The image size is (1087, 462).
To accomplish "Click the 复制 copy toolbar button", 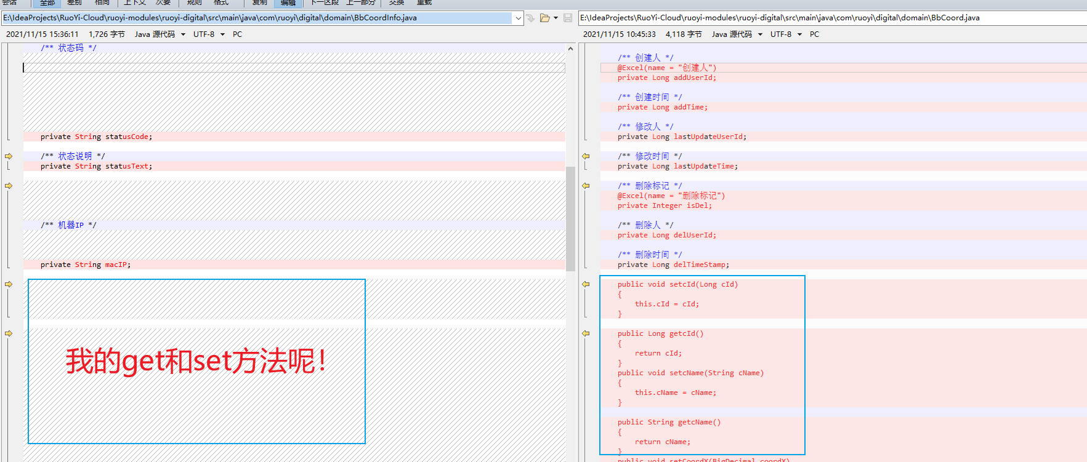I will pyautogui.click(x=260, y=3).
